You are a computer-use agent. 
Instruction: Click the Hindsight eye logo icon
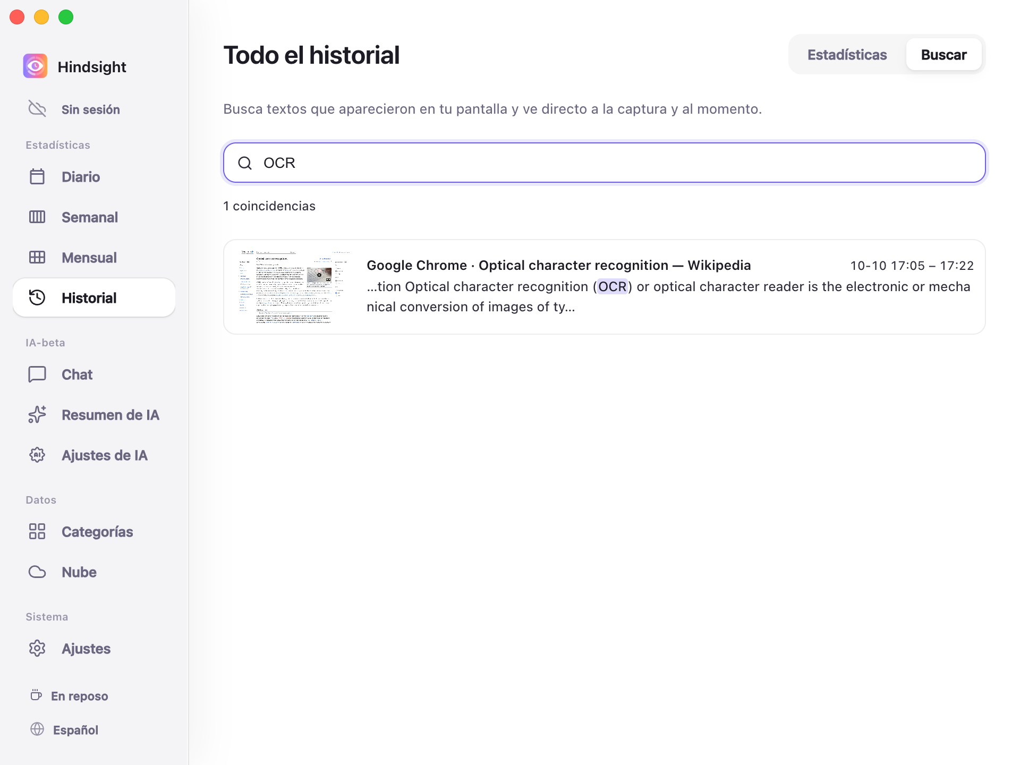tap(35, 66)
